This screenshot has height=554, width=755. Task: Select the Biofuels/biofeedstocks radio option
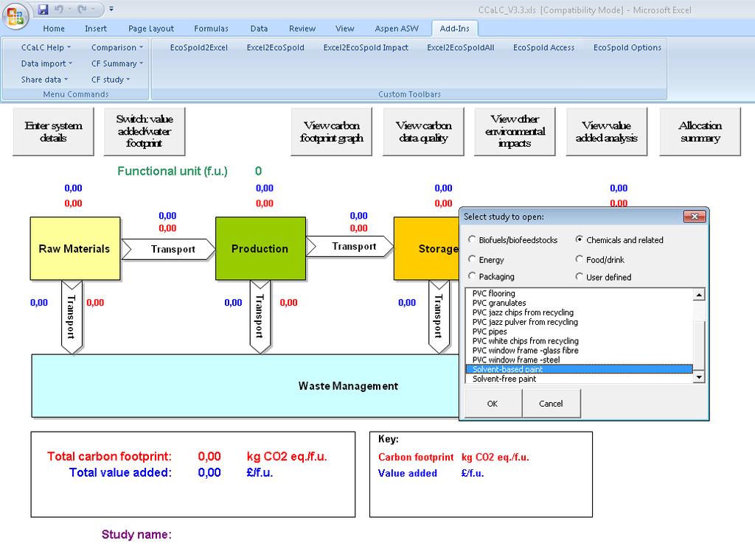(513, 239)
